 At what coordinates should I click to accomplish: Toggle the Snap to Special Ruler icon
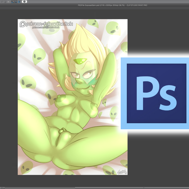(x=16, y=2)
